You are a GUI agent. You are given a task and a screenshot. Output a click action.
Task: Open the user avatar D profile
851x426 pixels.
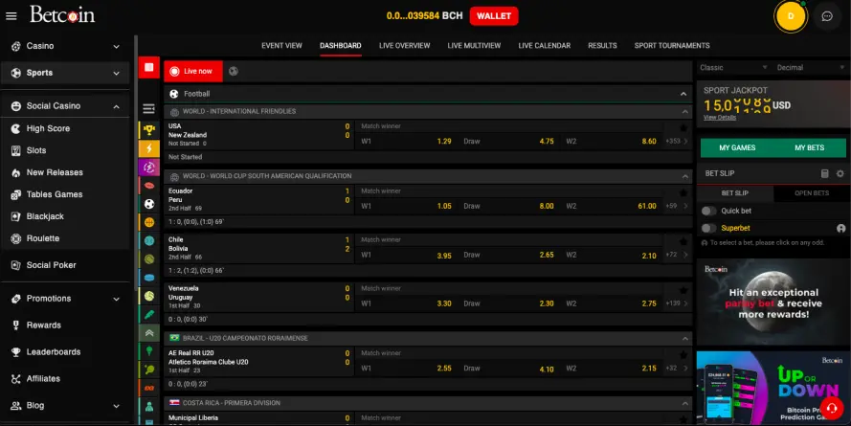[x=791, y=16]
